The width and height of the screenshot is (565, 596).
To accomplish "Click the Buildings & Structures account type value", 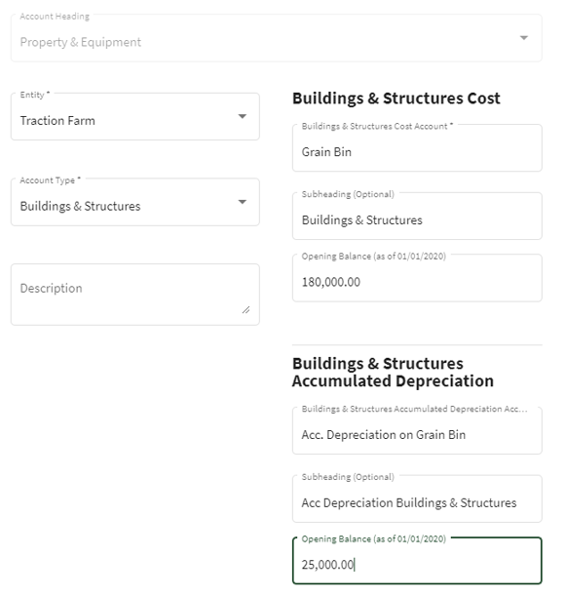I will [x=80, y=207].
